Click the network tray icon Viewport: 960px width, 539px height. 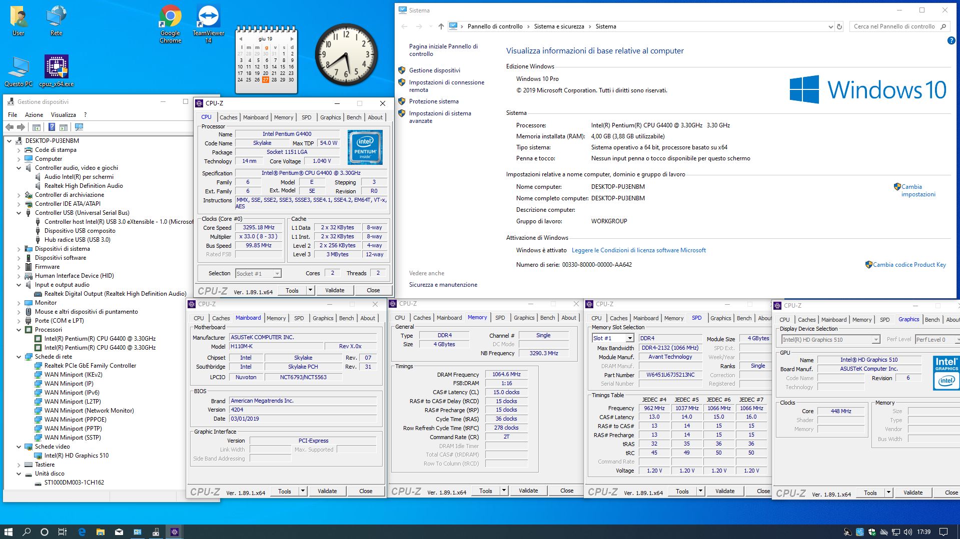896,532
